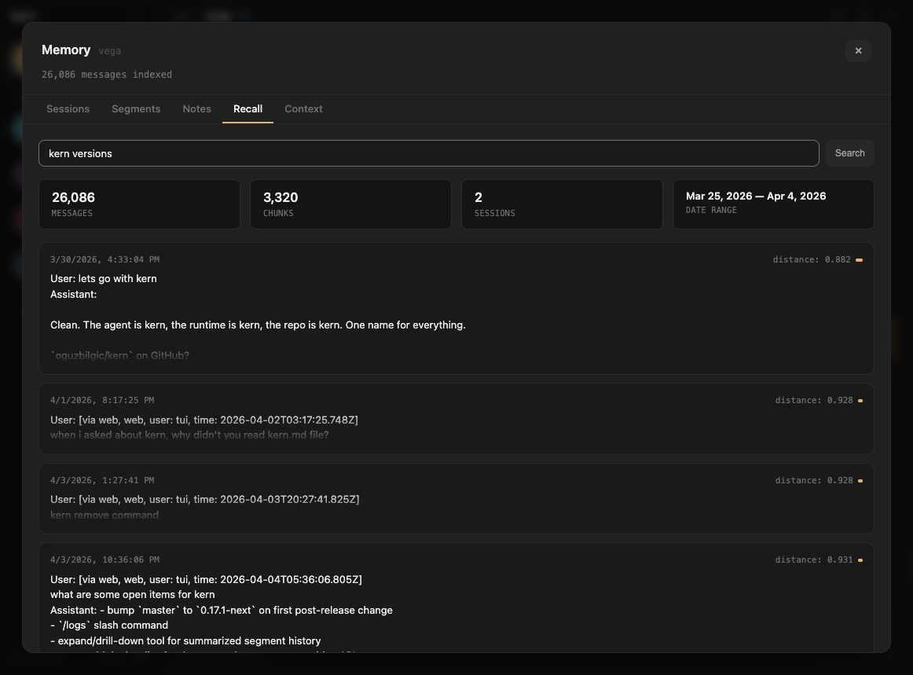Viewport: 913px width, 675px height.
Task: Click the yellow distance indicator on the 0.882 result
Action: [x=859, y=259]
